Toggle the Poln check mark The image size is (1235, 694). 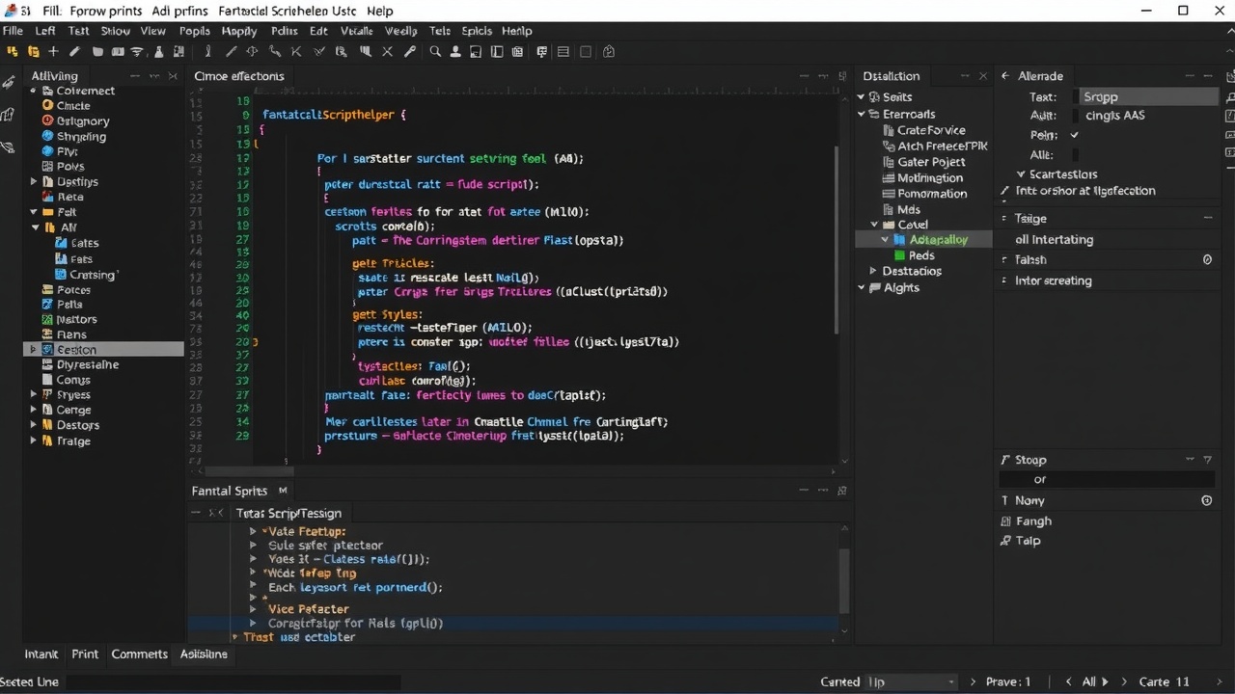pyautogui.click(x=1075, y=135)
